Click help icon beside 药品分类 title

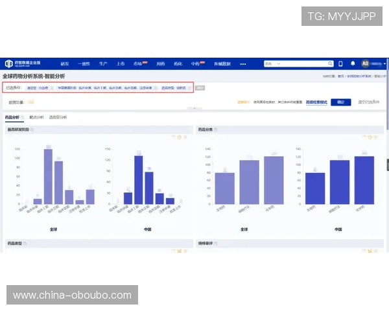[x=215, y=130]
